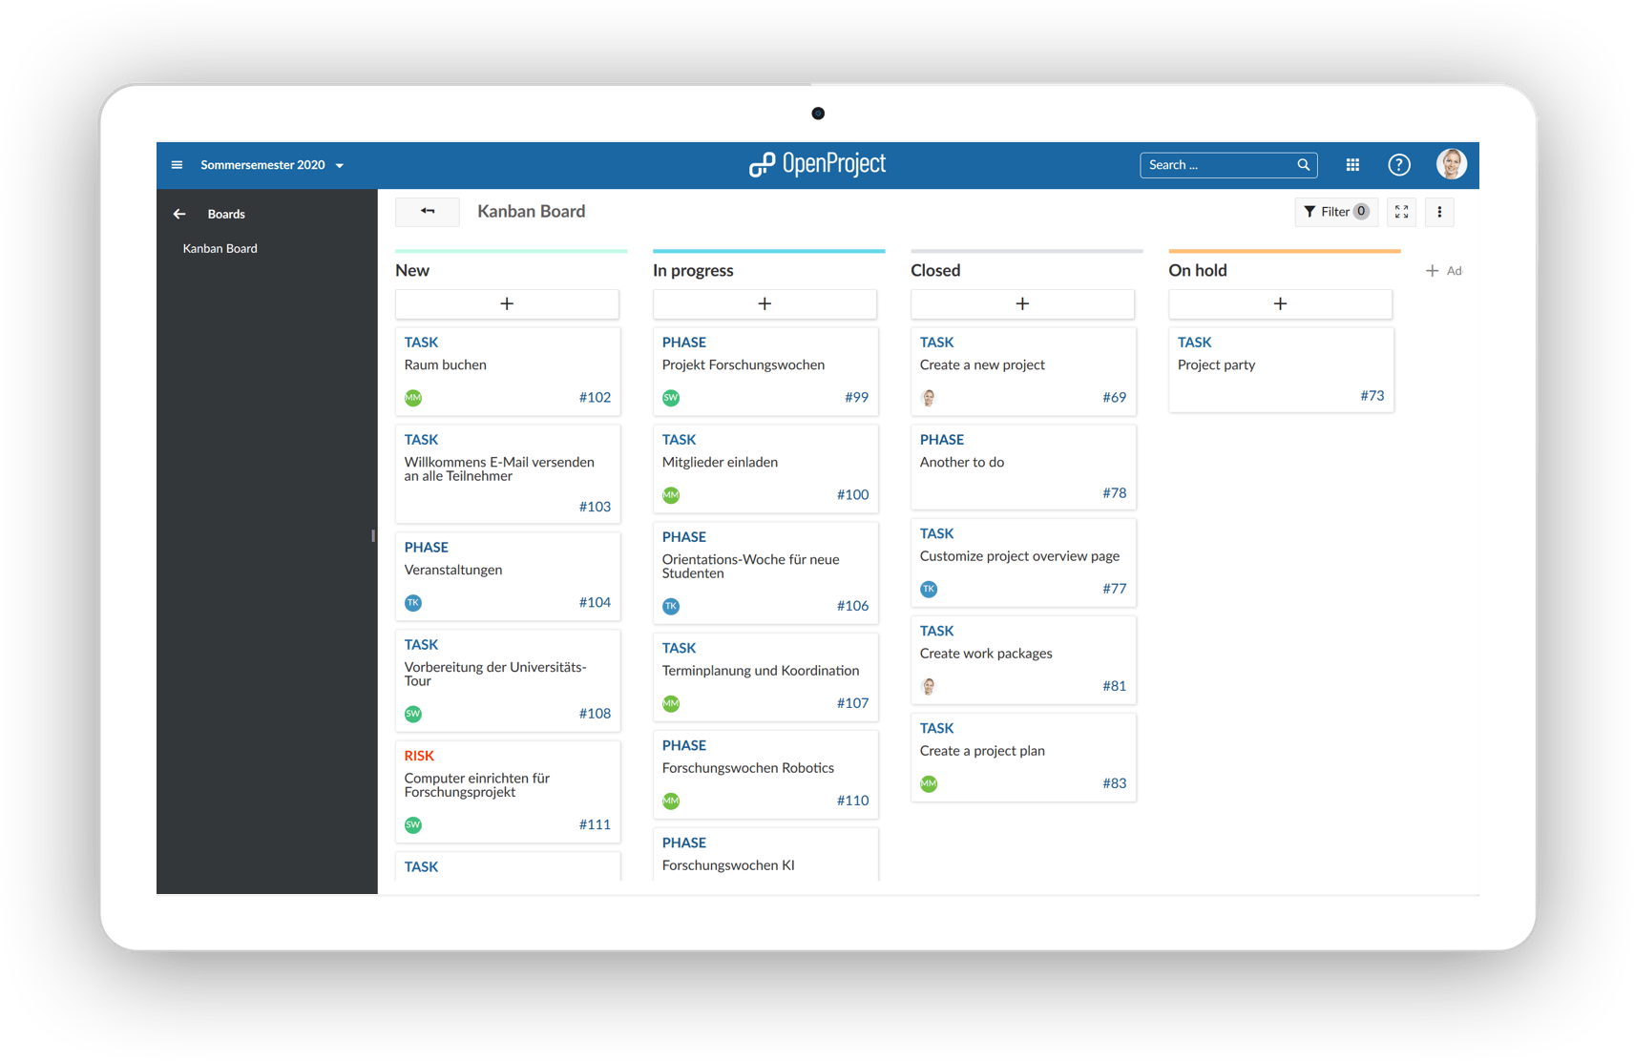The height and width of the screenshot is (1061, 1634).
Task: Open the modules grid icon
Action: point(1352,165)
